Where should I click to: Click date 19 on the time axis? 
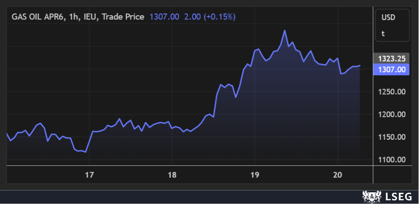tap(255, 174)
